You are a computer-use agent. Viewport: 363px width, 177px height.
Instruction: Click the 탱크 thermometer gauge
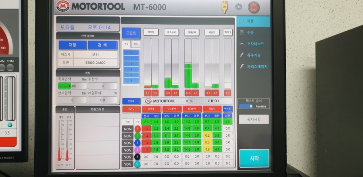[x=67, y=140]
